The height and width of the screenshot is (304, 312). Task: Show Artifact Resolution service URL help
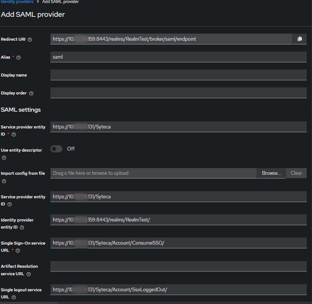(29, 274)
